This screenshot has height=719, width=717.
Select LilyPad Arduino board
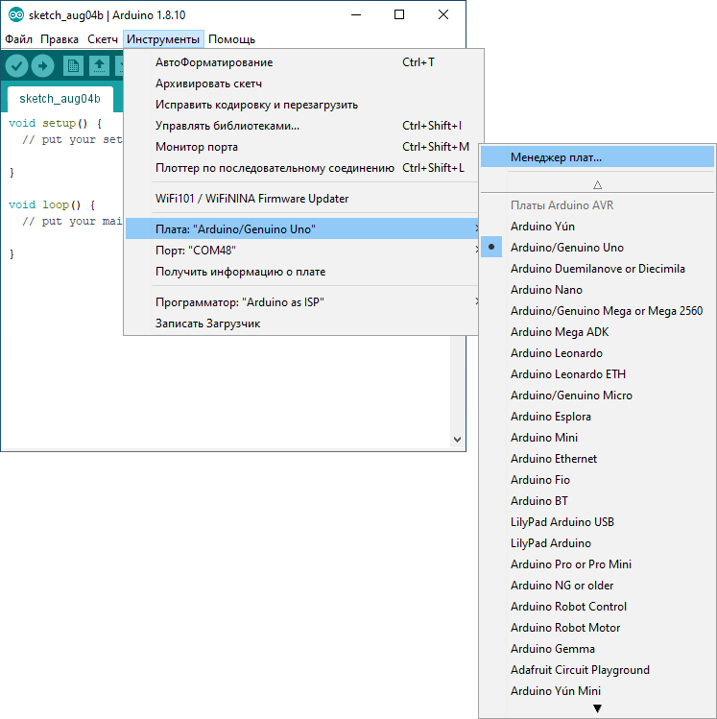click(597, 543)
